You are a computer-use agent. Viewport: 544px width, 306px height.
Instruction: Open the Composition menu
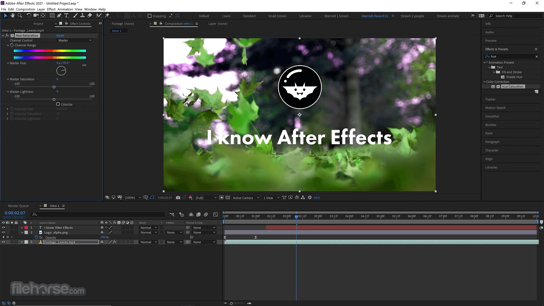click(26, 9)
